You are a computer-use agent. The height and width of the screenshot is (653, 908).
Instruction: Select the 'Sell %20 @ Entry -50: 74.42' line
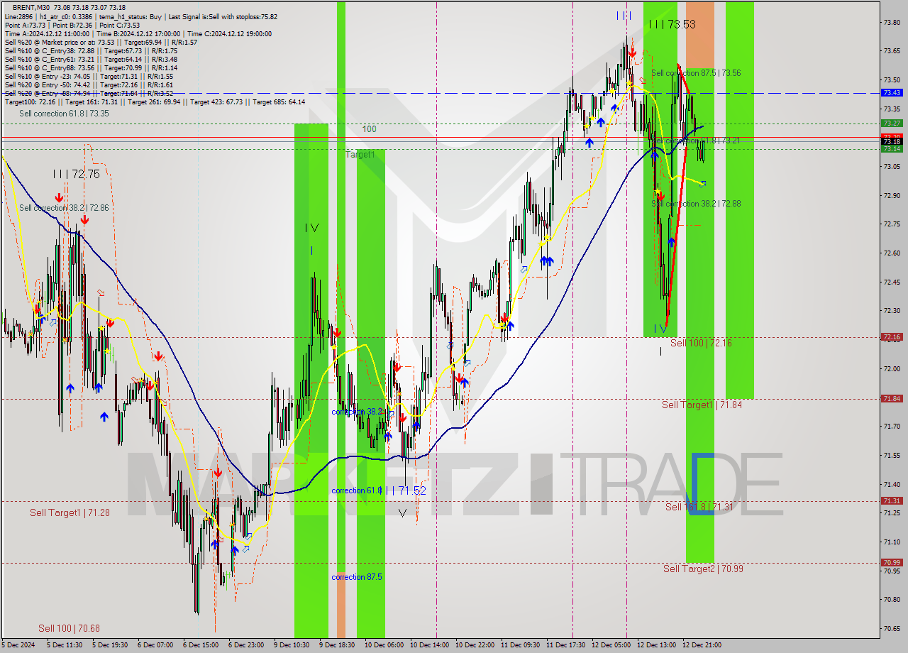[89, 84]
